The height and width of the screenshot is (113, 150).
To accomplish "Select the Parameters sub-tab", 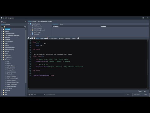I will [56, 24].
